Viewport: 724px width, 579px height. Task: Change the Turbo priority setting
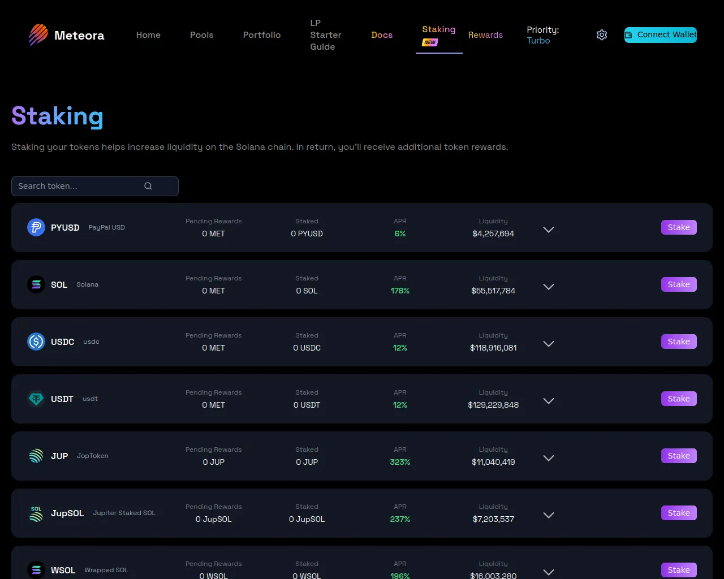pyautogui.click(x=538, y=41)
